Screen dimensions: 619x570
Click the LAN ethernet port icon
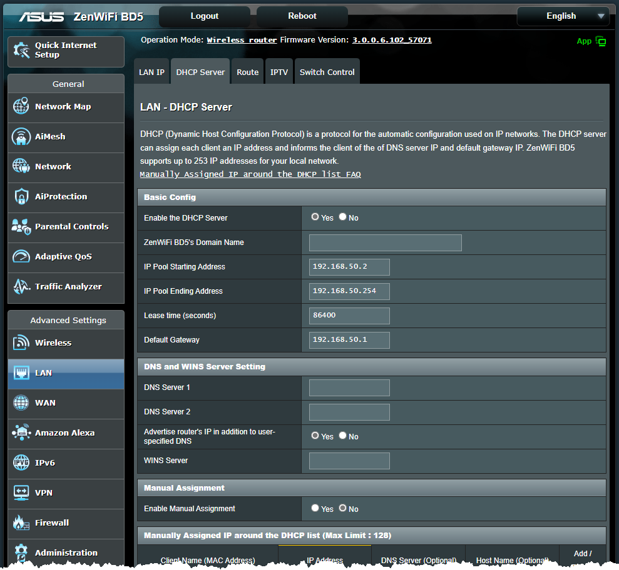click(x=21, y=372)
